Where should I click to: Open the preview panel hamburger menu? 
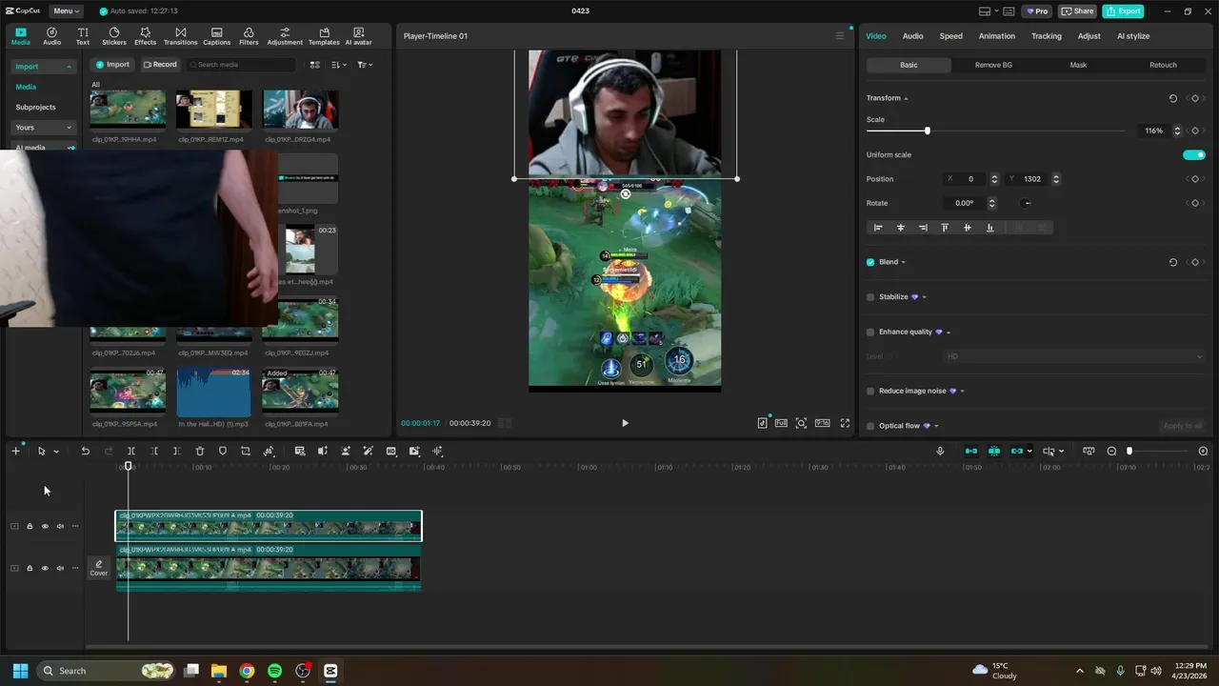coord(840,36)
